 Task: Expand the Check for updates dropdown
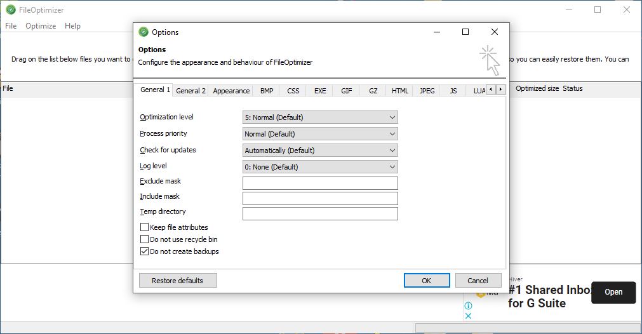[x=320, y=150]
